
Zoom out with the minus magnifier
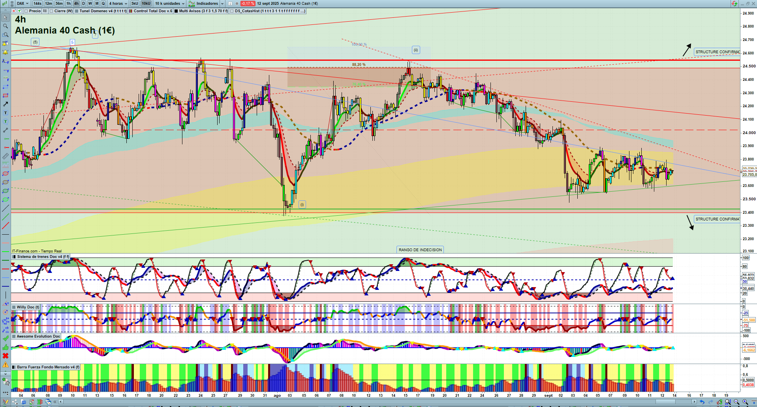point(736,402)
